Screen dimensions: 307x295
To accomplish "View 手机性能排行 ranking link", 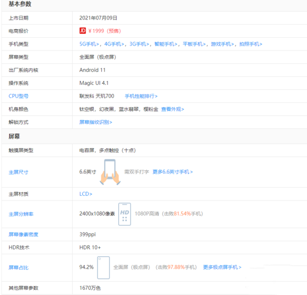I will point(141,96).
